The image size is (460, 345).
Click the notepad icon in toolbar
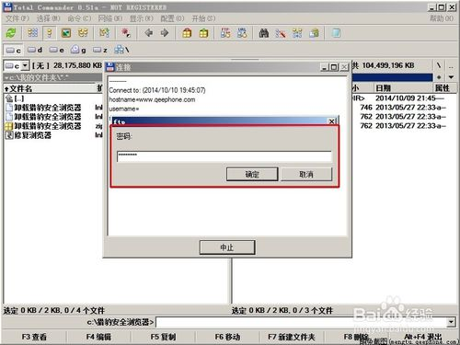coord(336,33)
